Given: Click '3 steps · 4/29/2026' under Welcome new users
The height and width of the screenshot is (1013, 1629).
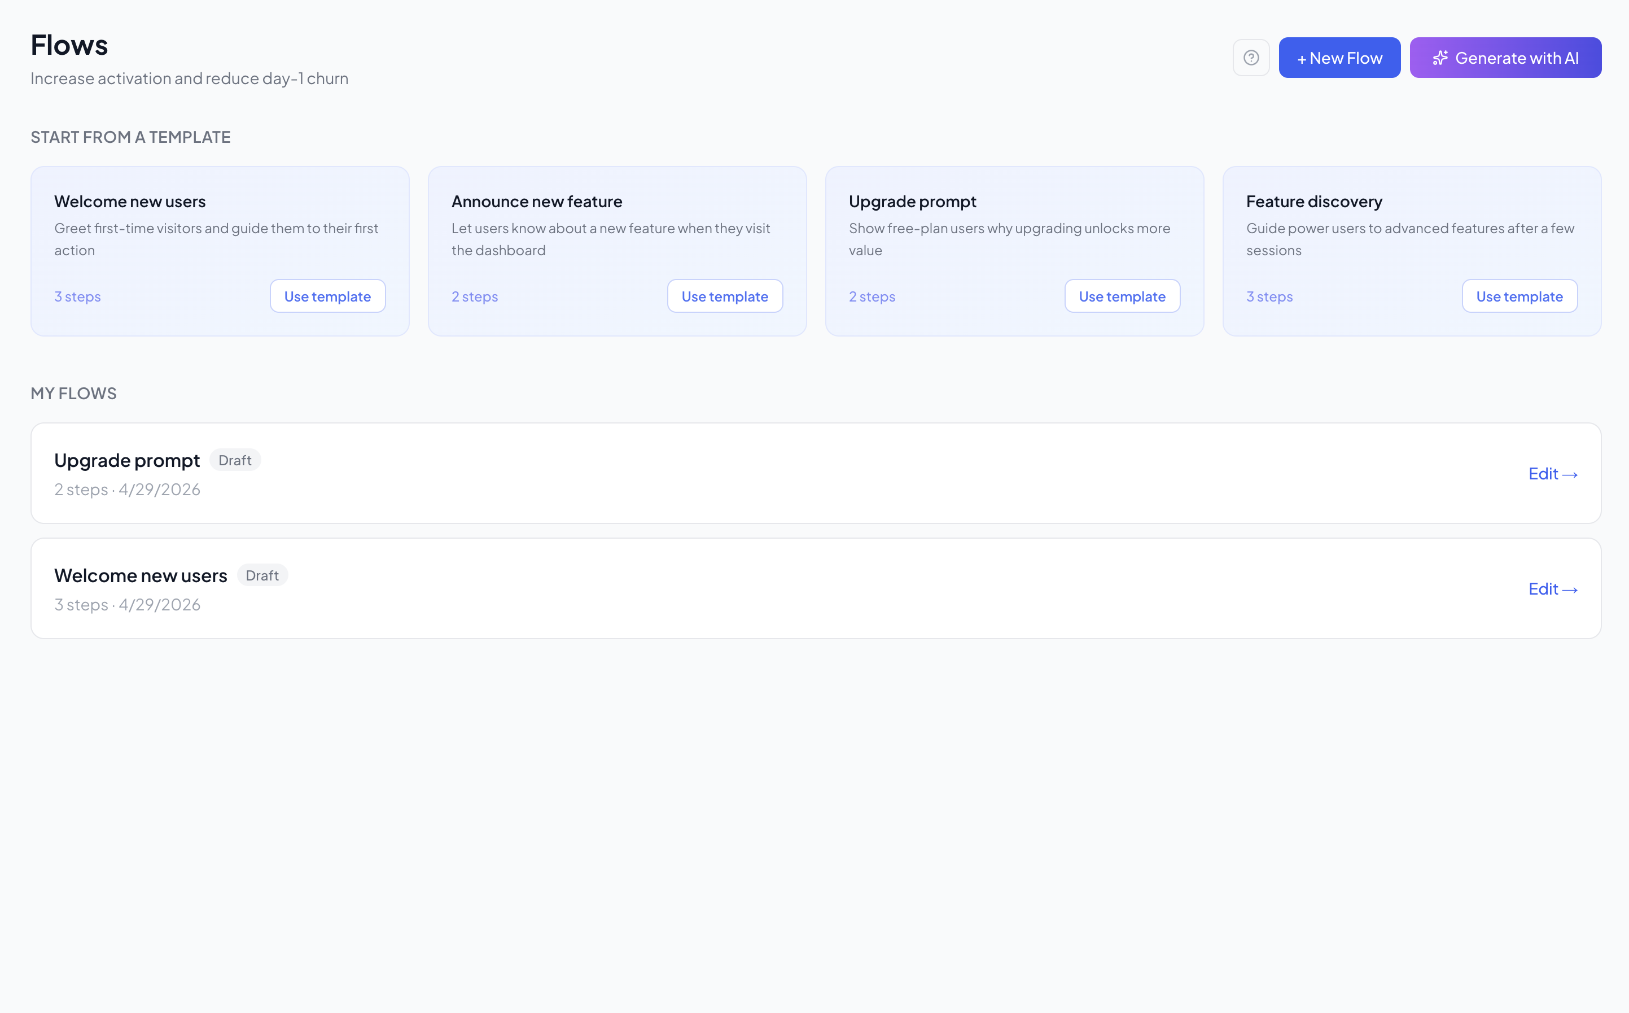Looking at the screenshot, I should pyautogui.click(x=127, y=605).
